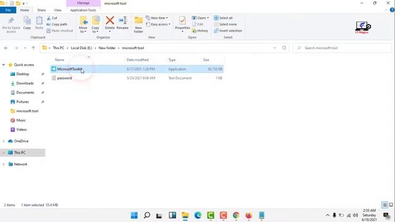Click Pin to Quick access icon
The width and height of the screenshot is (395, 222).
coord(11,20)
